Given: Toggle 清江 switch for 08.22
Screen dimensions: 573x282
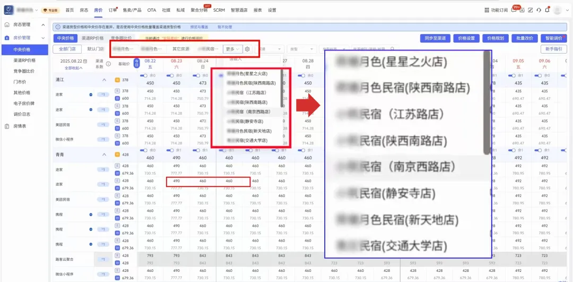Looking at the screenshot, I should click(144, 75).
